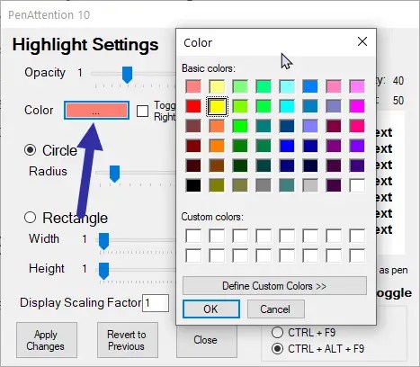Select the first custom color slot
This screenshot has width=420, height=367.
[193, 236]
